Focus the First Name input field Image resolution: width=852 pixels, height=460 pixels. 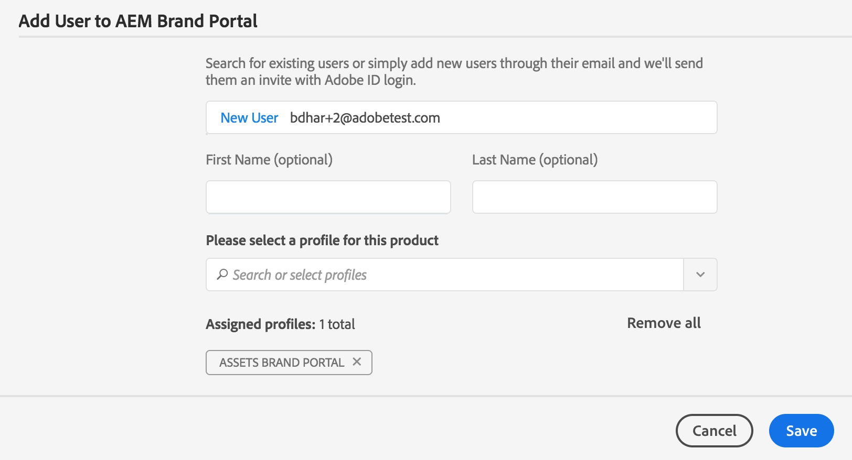point(328,197)
